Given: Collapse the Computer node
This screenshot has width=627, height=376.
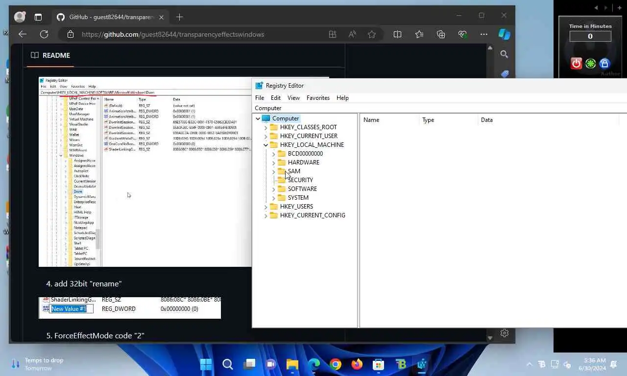Looking at the screenshot, I should [x=258, y=118].
